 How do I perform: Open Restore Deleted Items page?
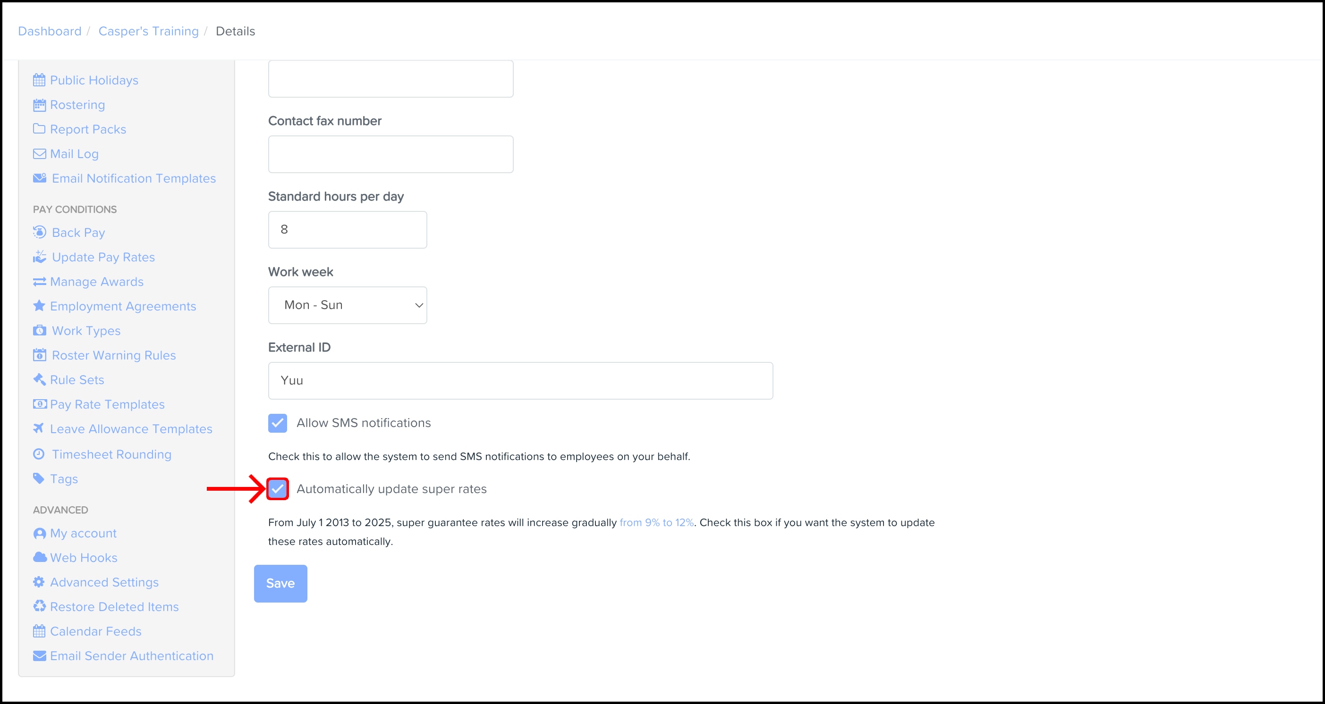[x=114, y=606]
